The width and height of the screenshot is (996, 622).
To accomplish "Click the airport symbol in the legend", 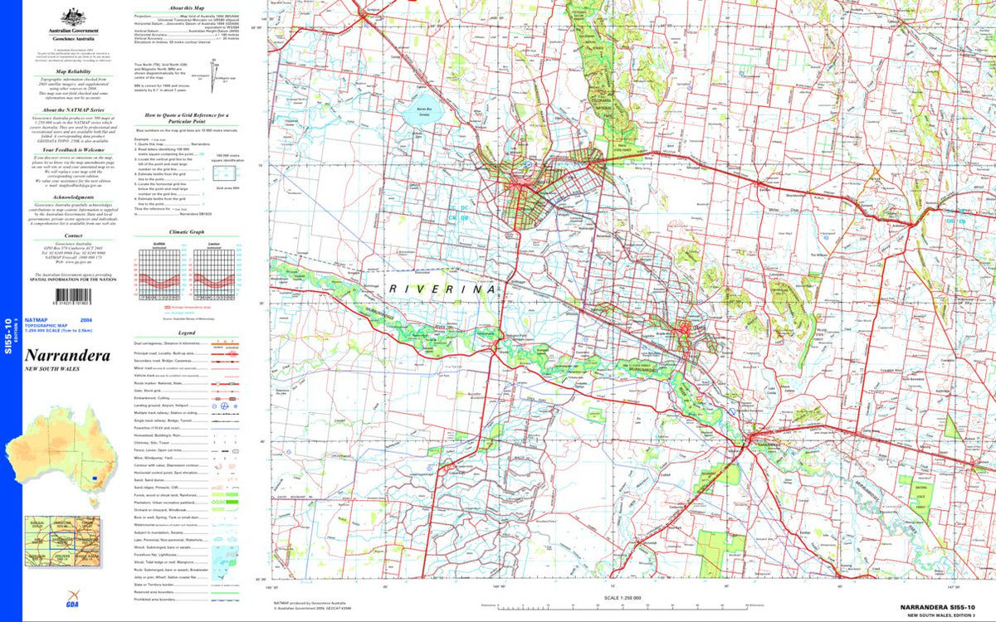I will click(x=224, y=406).
